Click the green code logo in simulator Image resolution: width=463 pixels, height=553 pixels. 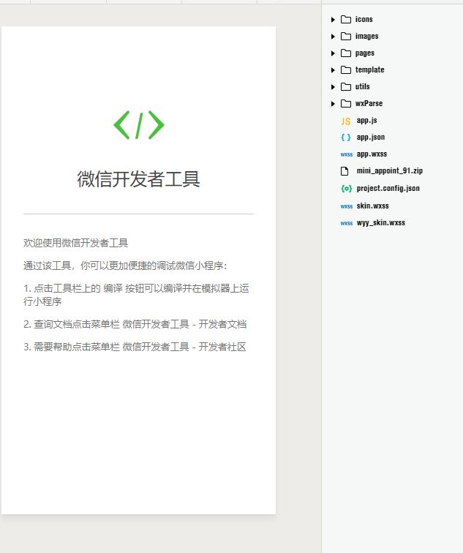point(139,125)
